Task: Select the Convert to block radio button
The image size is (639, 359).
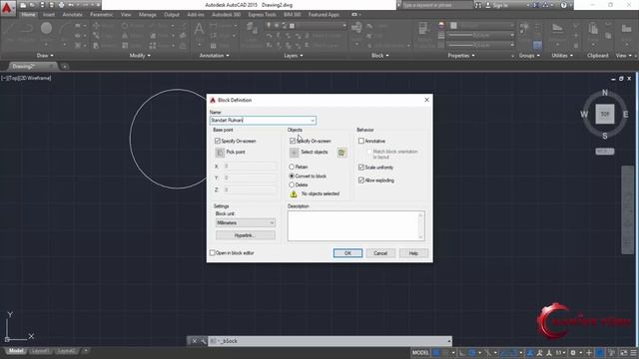Action: pos(292,177)
